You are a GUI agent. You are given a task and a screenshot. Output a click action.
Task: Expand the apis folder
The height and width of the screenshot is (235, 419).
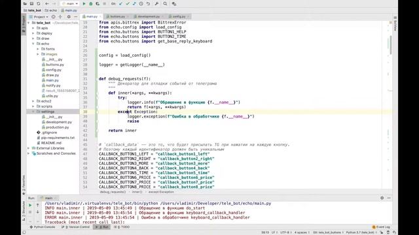(33, 28)
